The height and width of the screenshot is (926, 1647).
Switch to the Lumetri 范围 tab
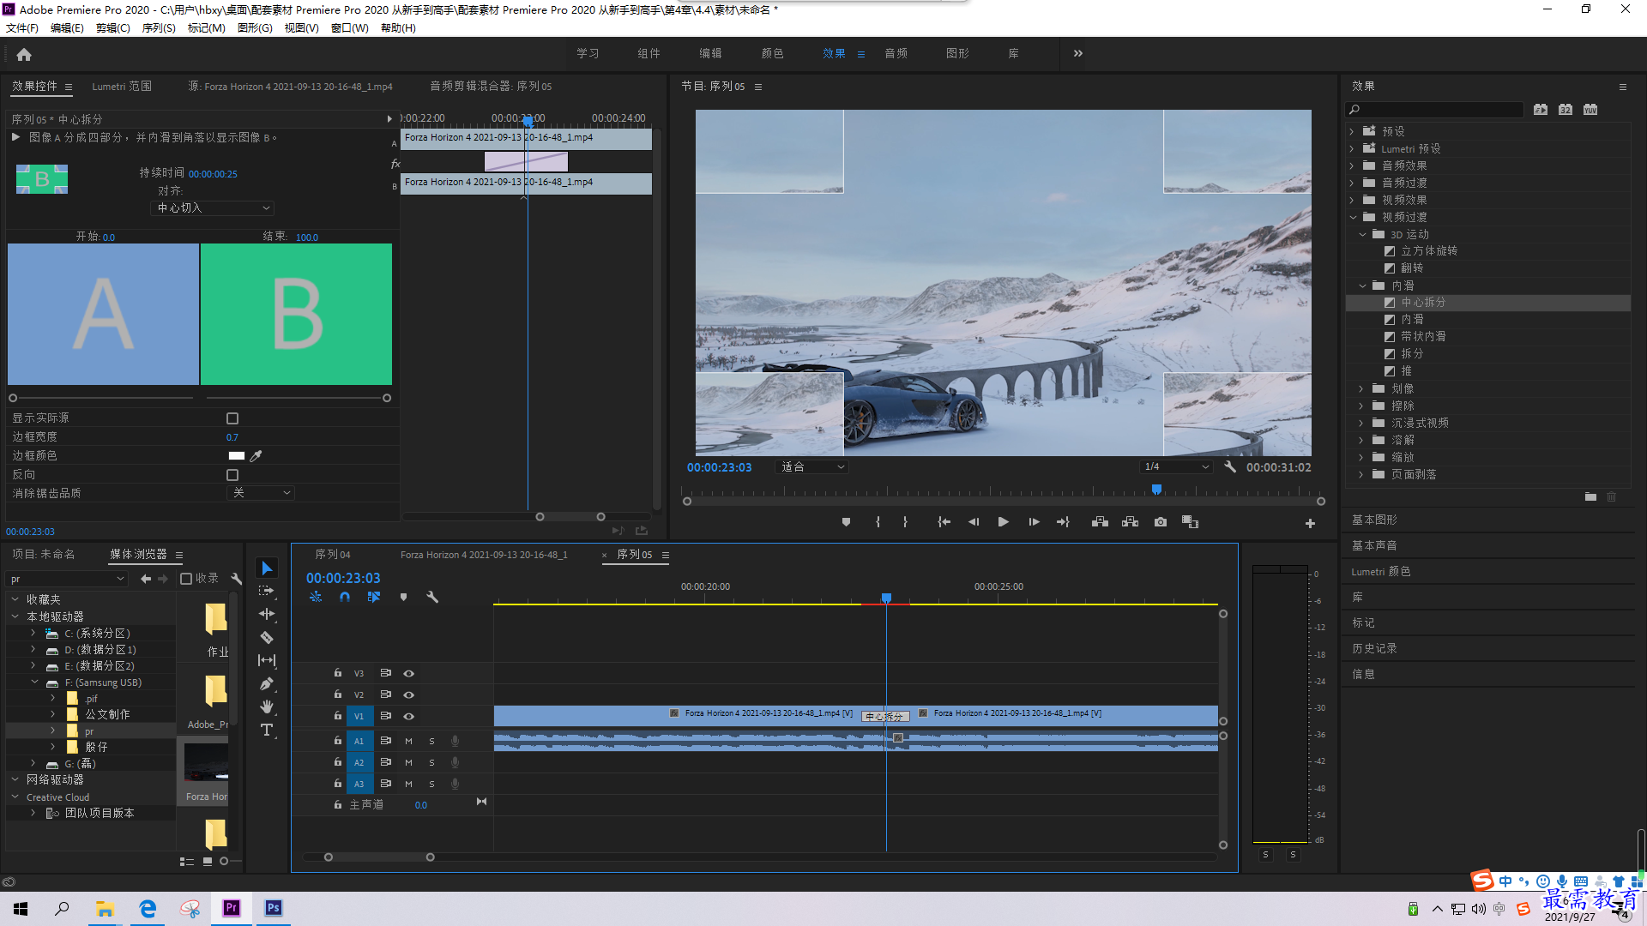coord(122,87)
